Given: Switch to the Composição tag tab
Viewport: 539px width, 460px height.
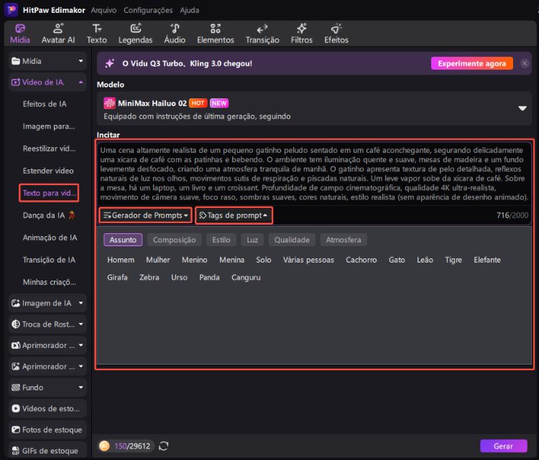Looking at the screenshot, I should click(x=175, y=240).
